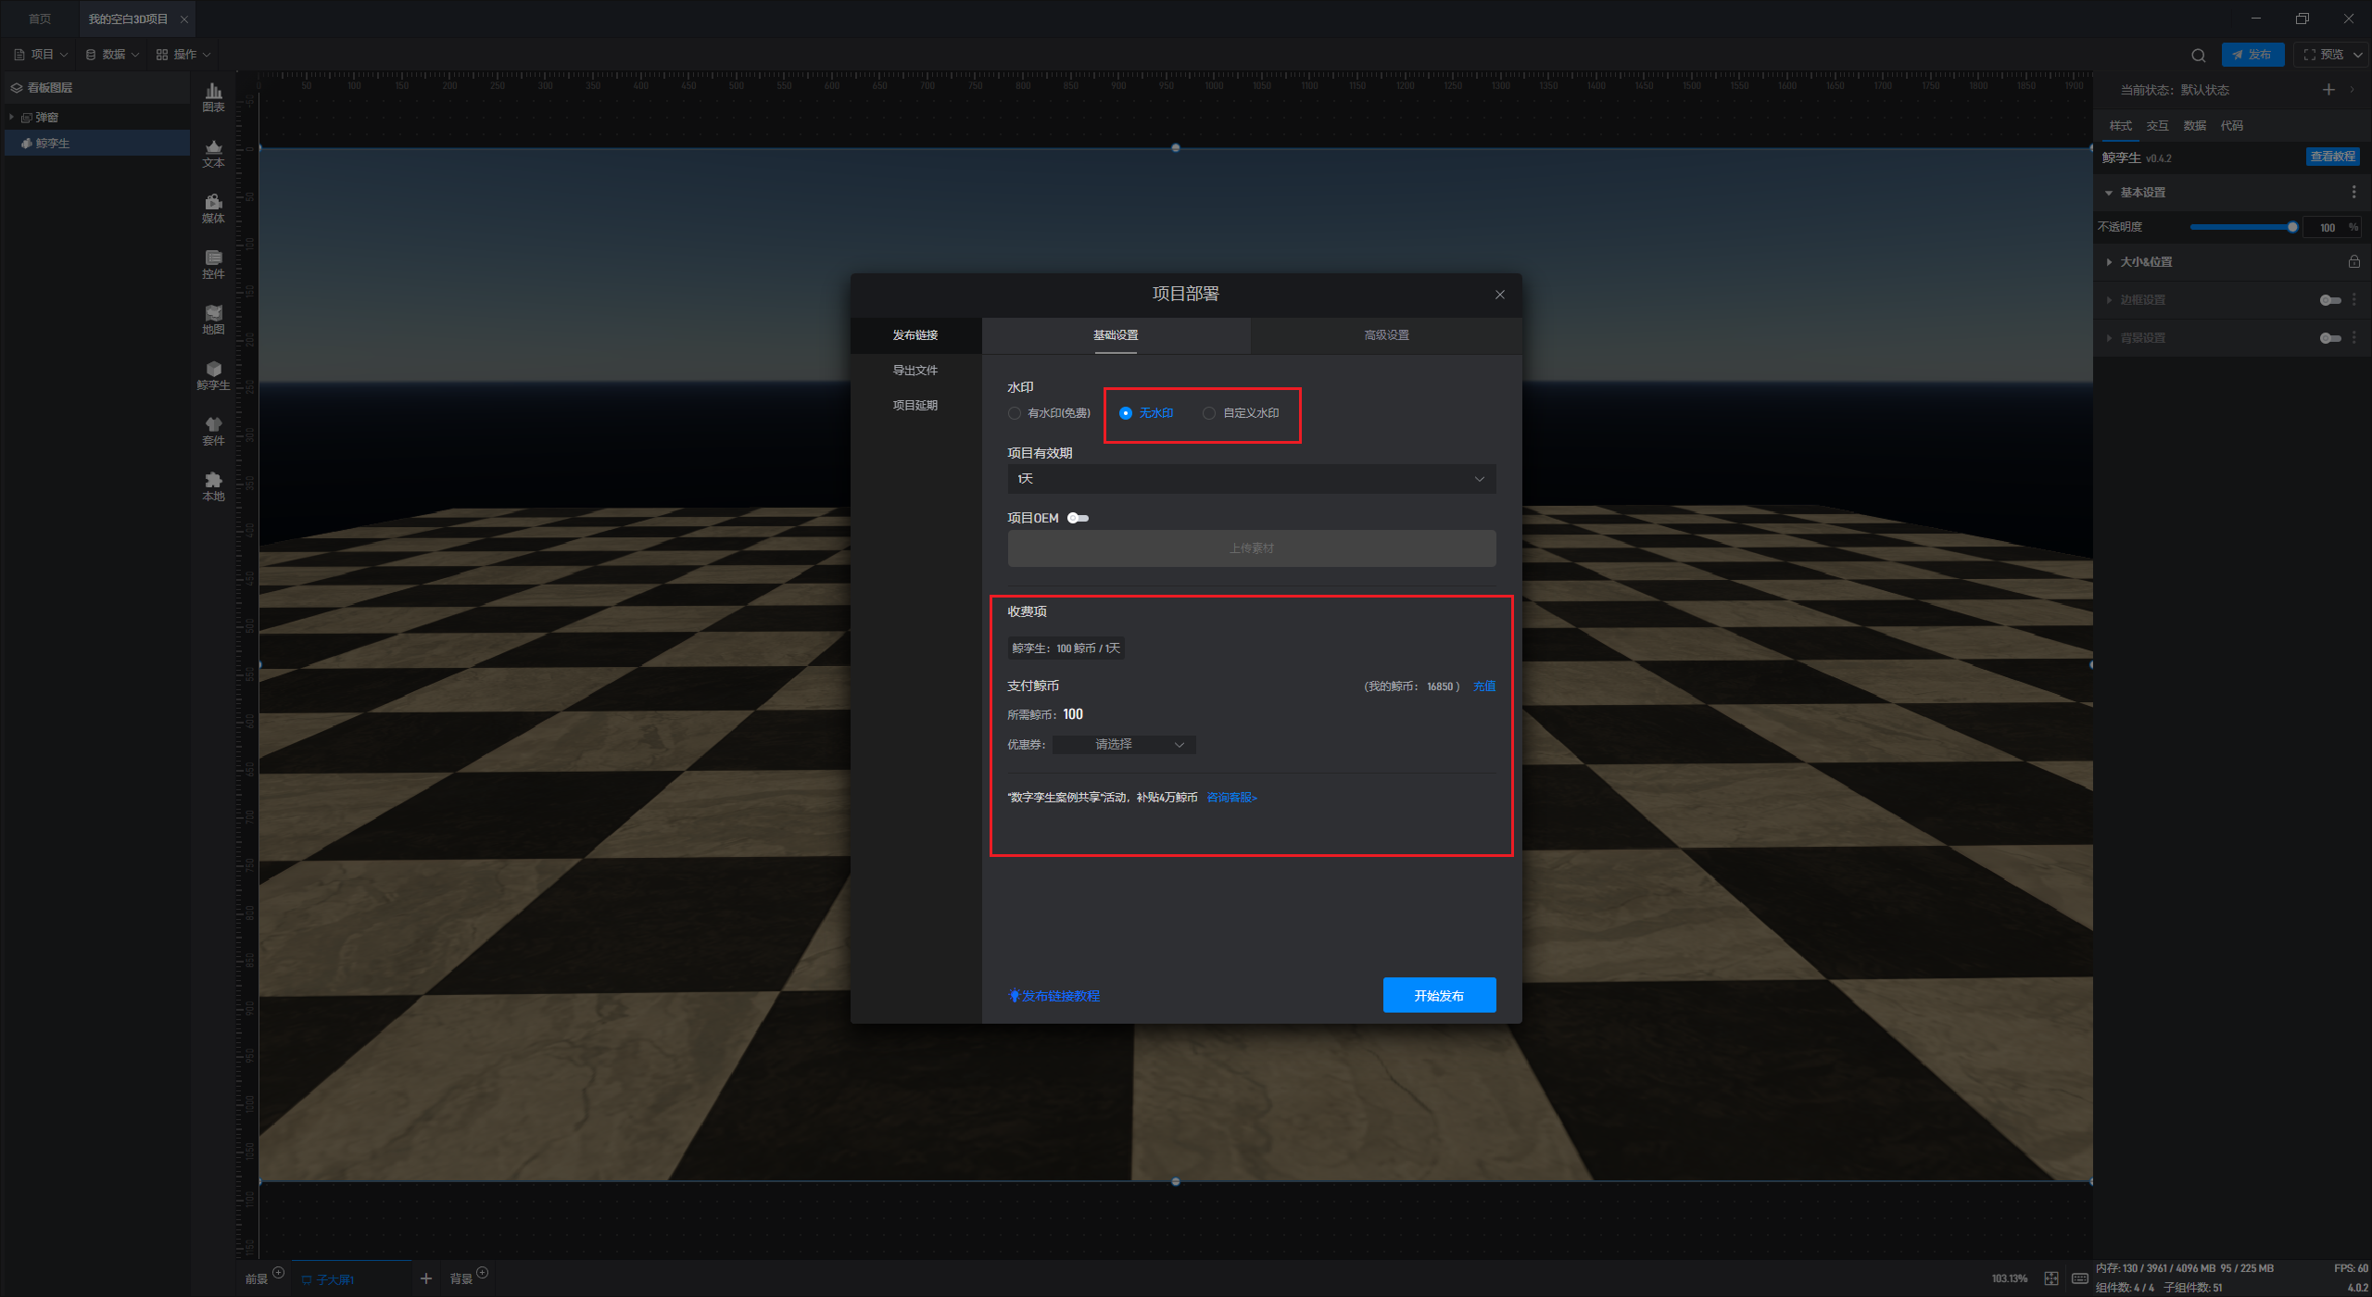Open the 文本 text components icon

click(213, 152)
